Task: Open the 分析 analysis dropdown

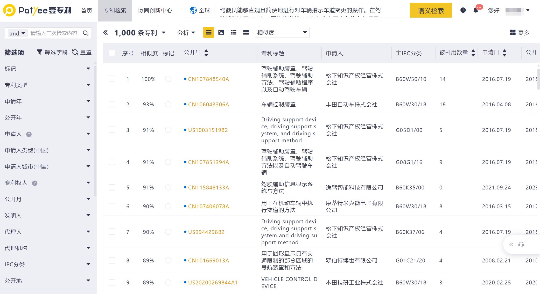Action: [x=186, y=33]
